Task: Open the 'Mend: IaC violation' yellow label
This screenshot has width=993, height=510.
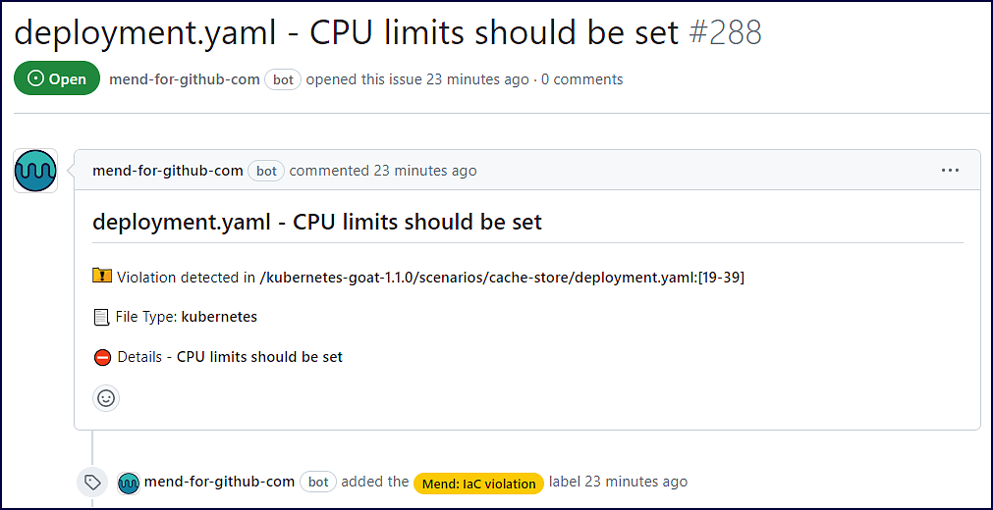Action: coord(478,483)
